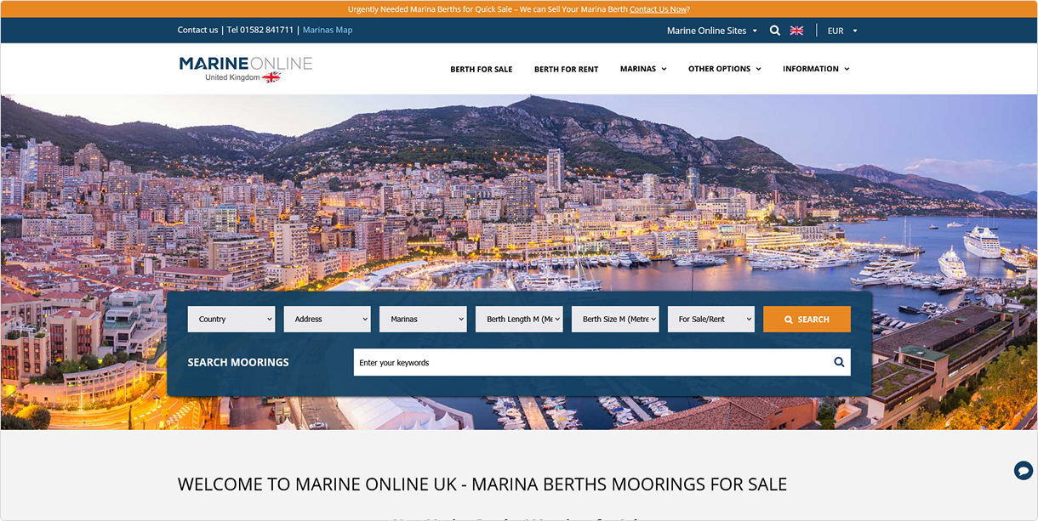Open the Berth For Sale menu item
This screenshot has width=1038, height=521.
pos(481,69)
